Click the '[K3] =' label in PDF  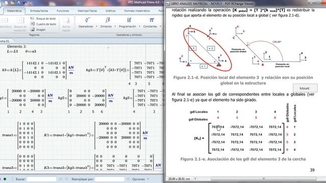199,138
